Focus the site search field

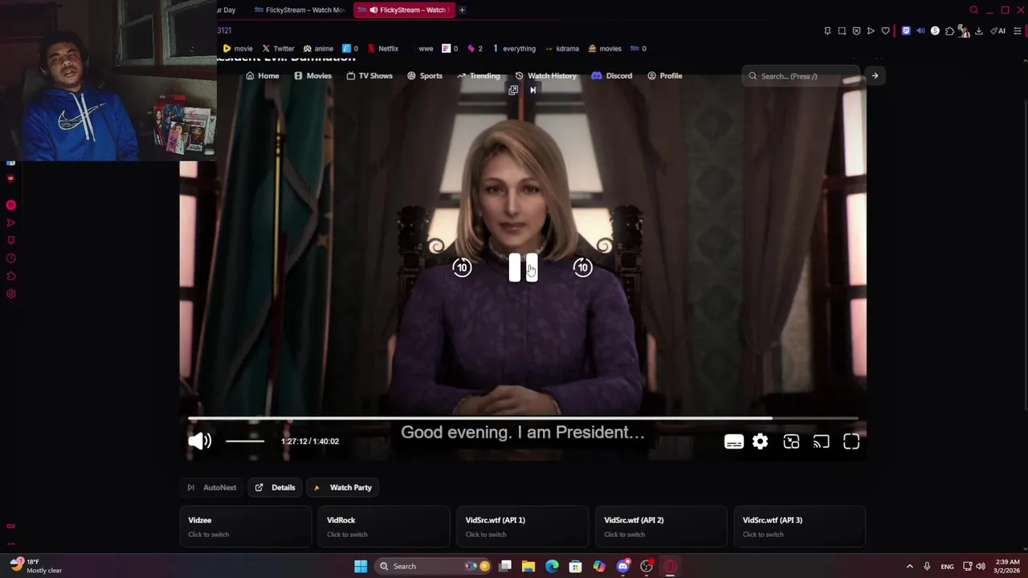click(801, 76)
